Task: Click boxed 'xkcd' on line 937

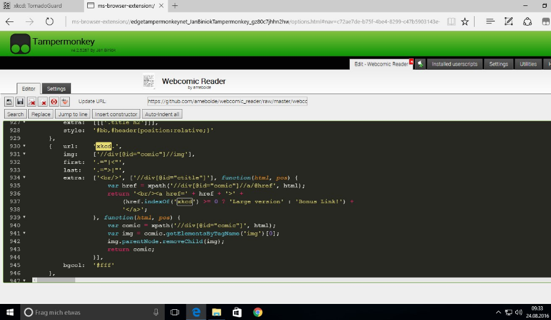Action: coord(185,201)
